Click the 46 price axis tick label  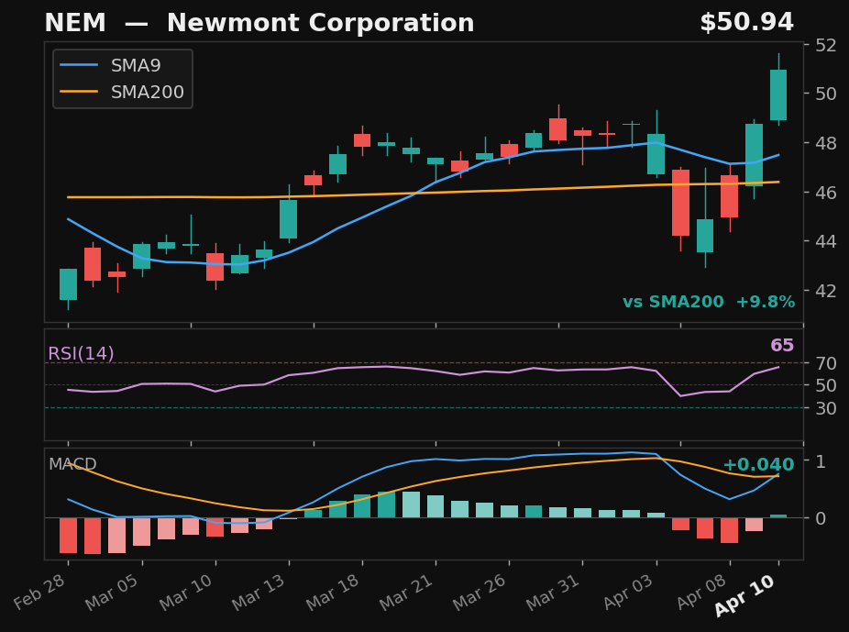pos(826,193)
